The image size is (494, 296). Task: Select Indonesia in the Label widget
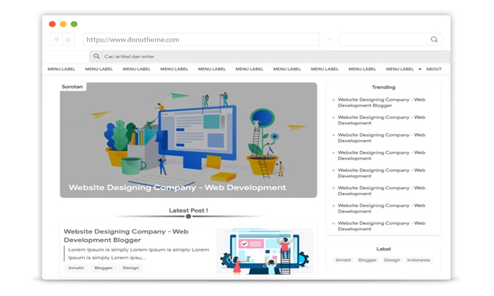[x=418, y=260]
